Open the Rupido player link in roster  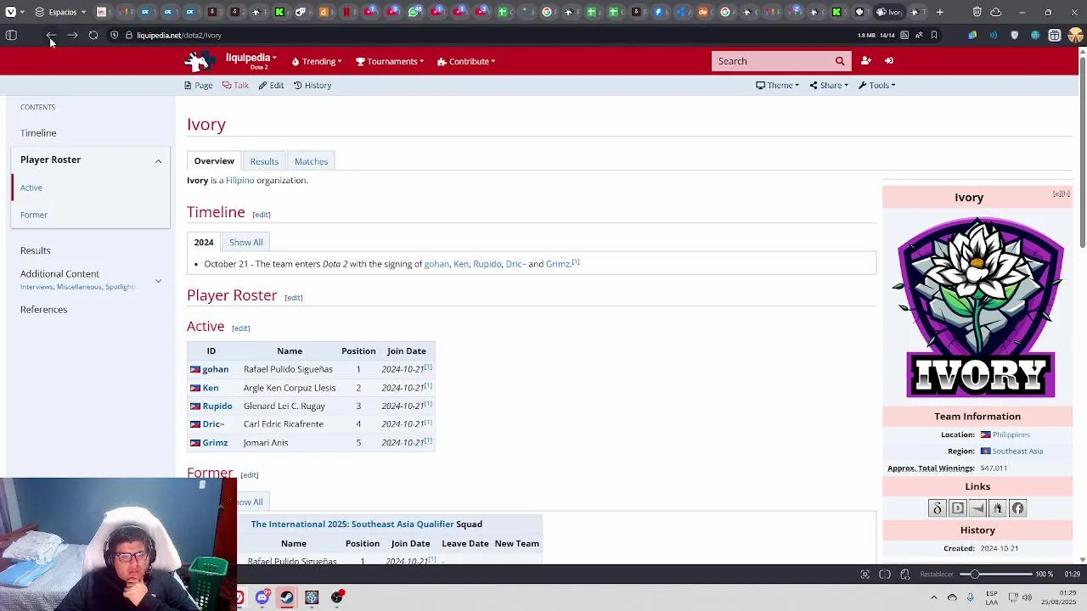click(x=217, y=406)
